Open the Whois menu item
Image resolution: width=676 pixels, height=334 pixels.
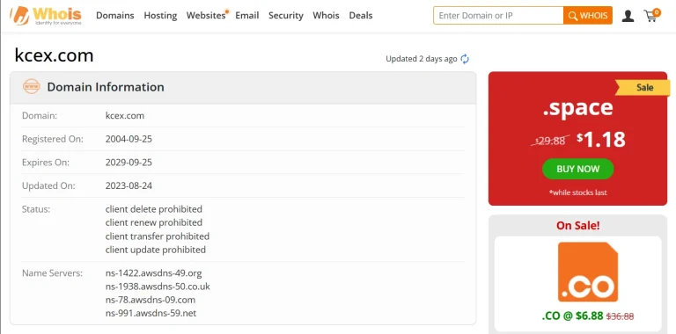pos(326,16)
